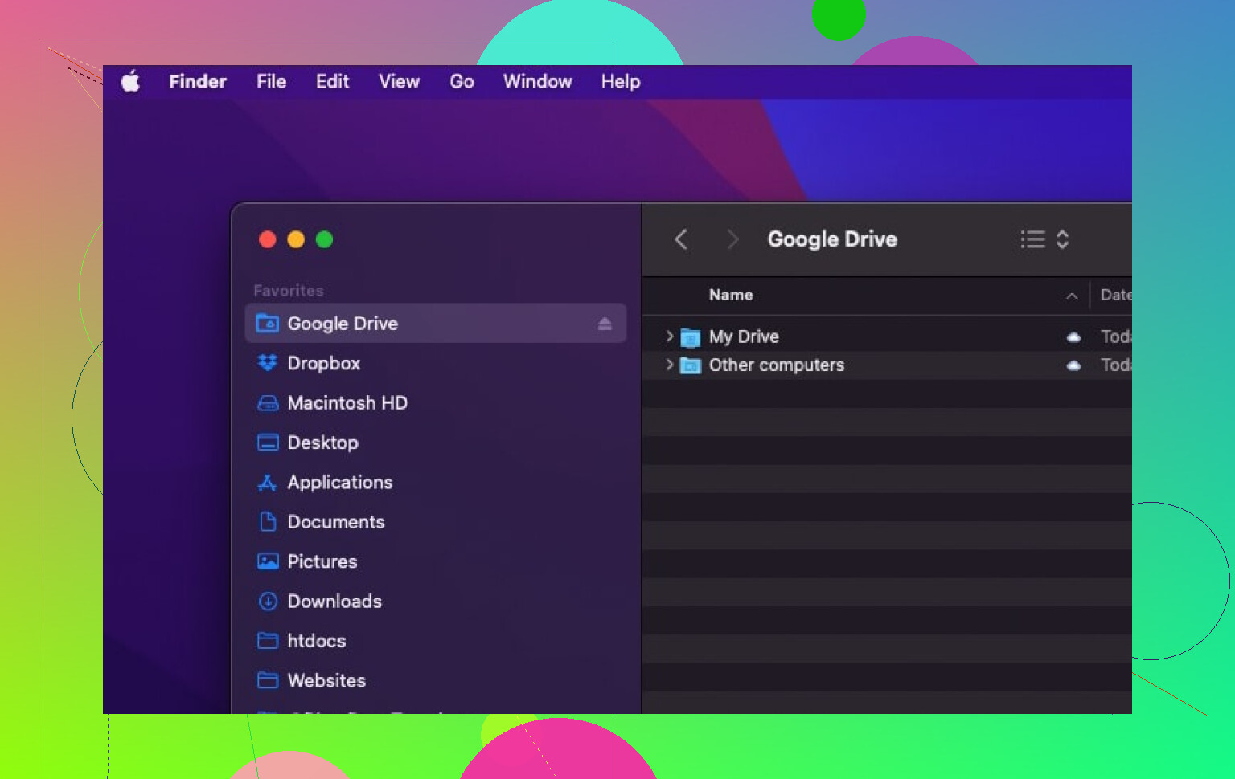Select the Other computers row name
Image resolution: width=1235 pixels, height=779 pixels.
777,365
